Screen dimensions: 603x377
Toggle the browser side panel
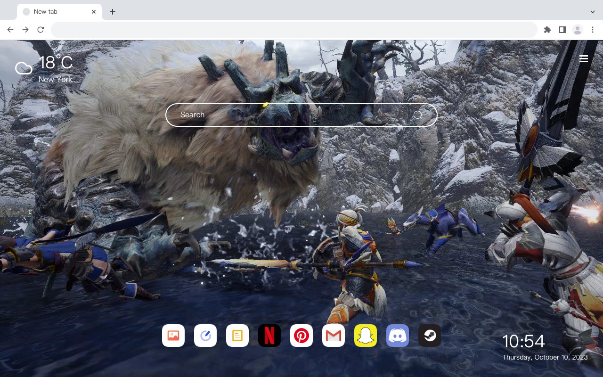[562, 30]
